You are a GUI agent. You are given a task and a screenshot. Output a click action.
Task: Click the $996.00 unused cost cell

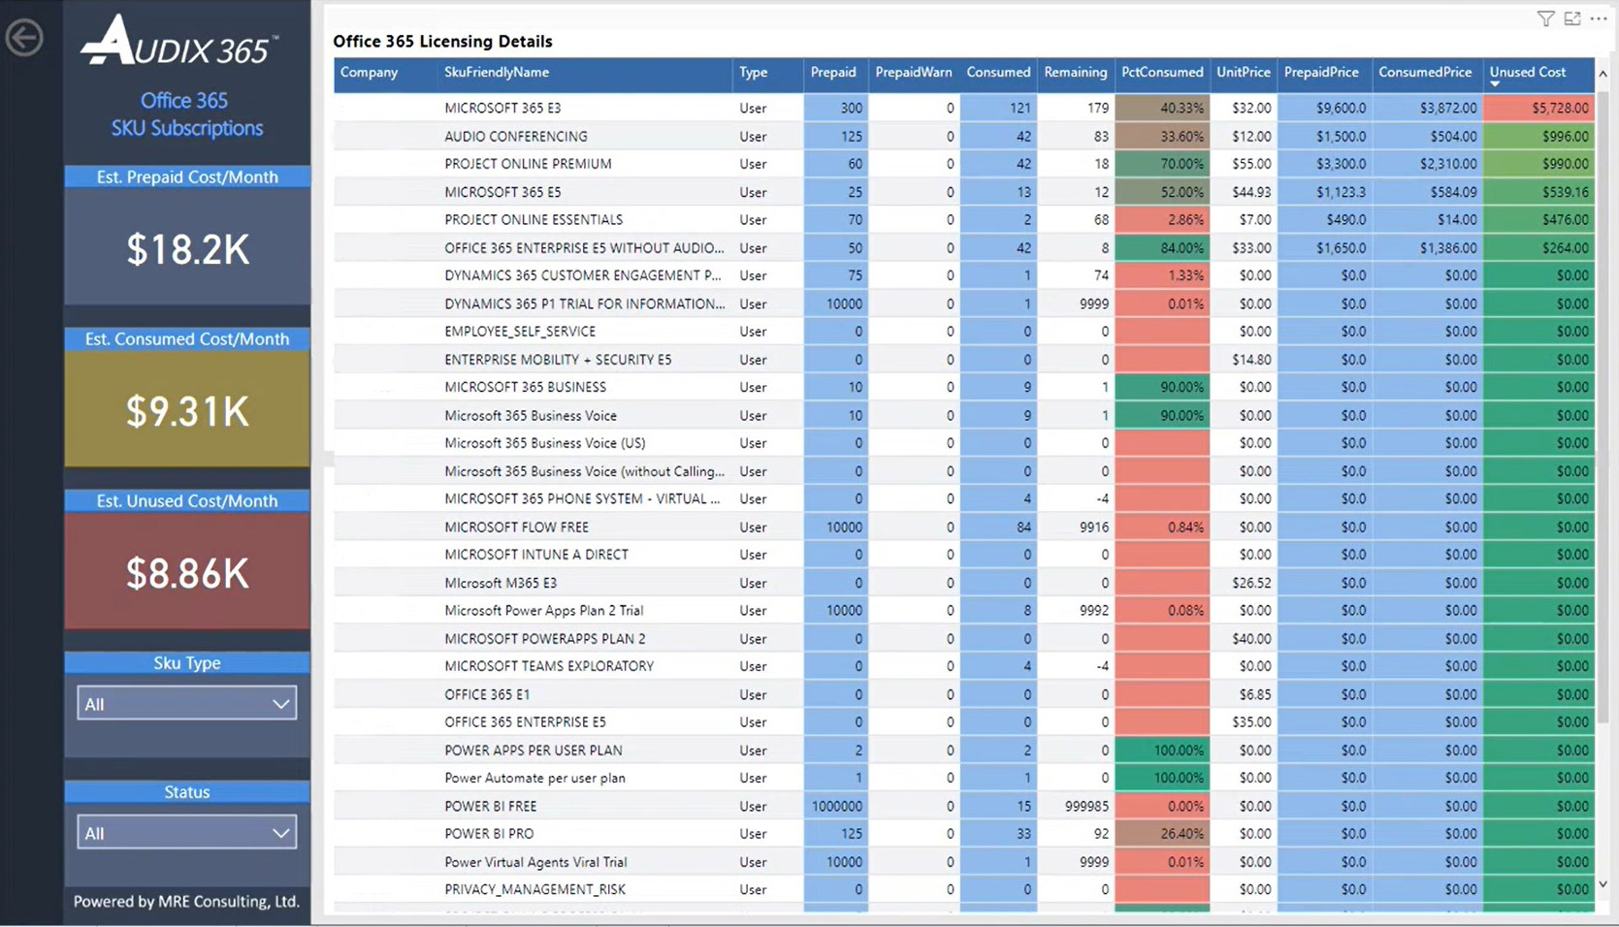click(x=1539, y=137)
